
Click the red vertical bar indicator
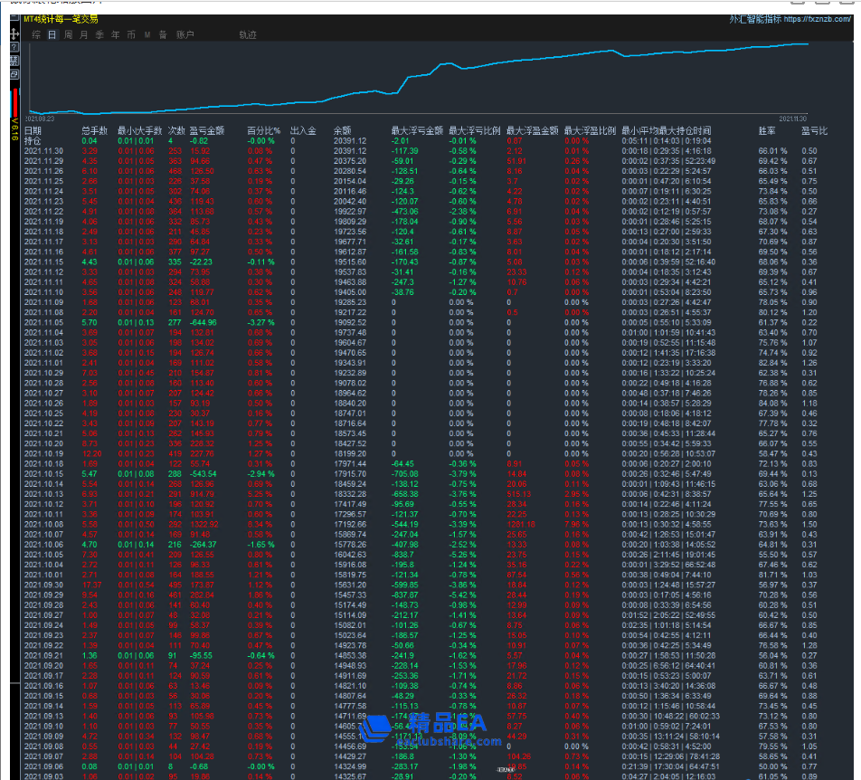click(14, 96)
